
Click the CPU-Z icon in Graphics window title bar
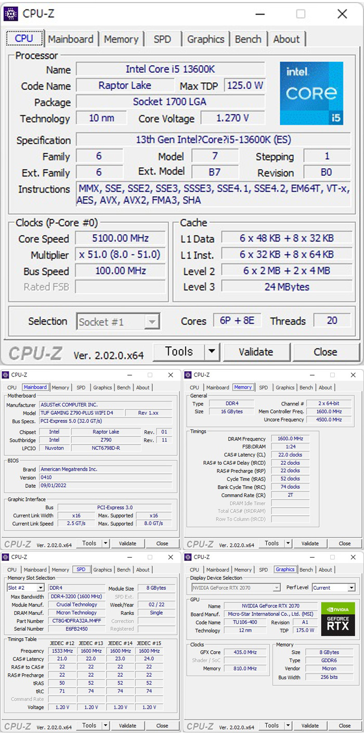(188, 557)
